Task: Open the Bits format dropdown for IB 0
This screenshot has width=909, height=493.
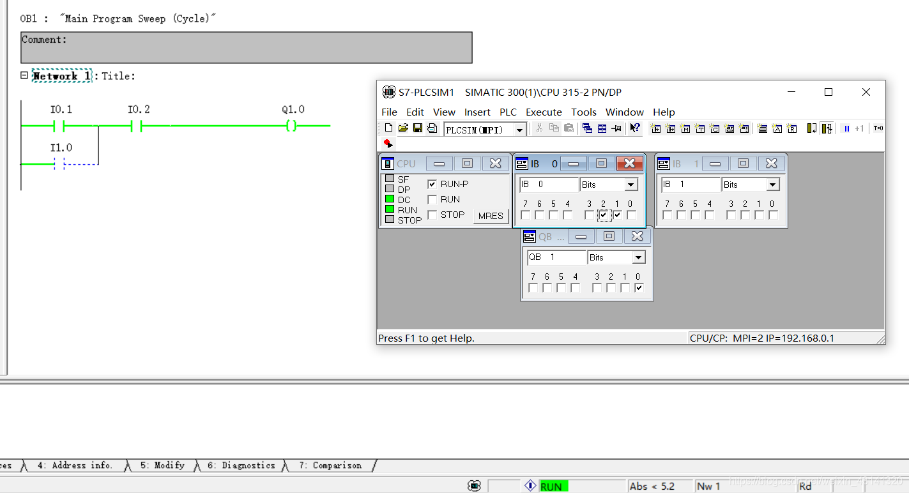Action: 632,185
